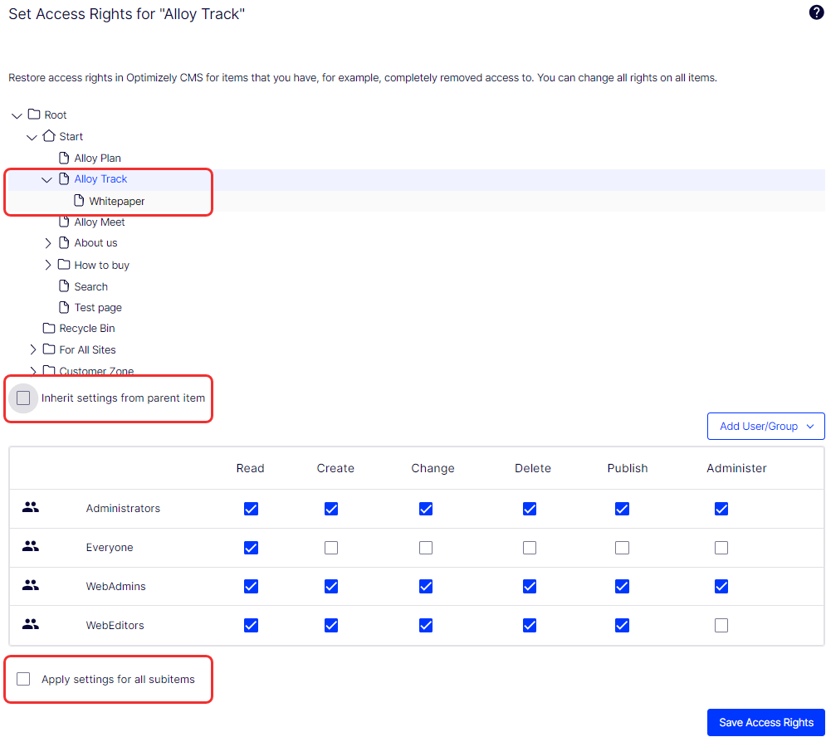Click the Administrators group icon
This screenshot has height=737, width=826.
(x=30, y=507)
